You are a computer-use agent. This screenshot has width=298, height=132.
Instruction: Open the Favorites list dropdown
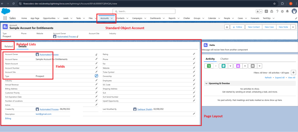[260, 11]
